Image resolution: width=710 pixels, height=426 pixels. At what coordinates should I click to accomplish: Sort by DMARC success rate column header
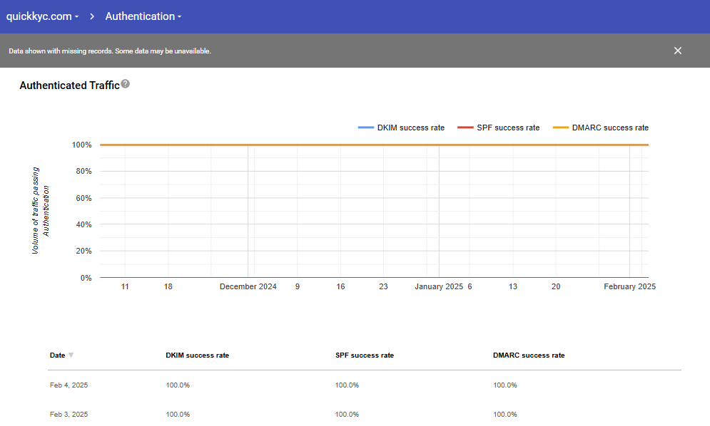pos(529,355)
